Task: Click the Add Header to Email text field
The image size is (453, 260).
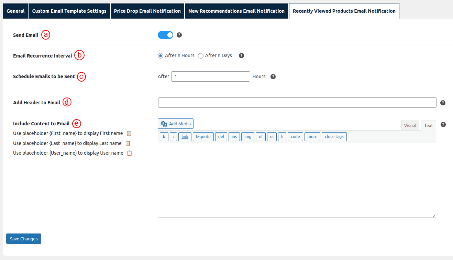Action: 297,103
